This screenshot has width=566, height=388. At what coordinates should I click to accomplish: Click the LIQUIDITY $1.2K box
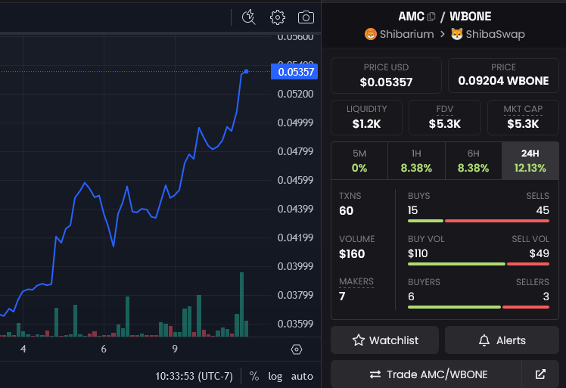click(366, 117)
